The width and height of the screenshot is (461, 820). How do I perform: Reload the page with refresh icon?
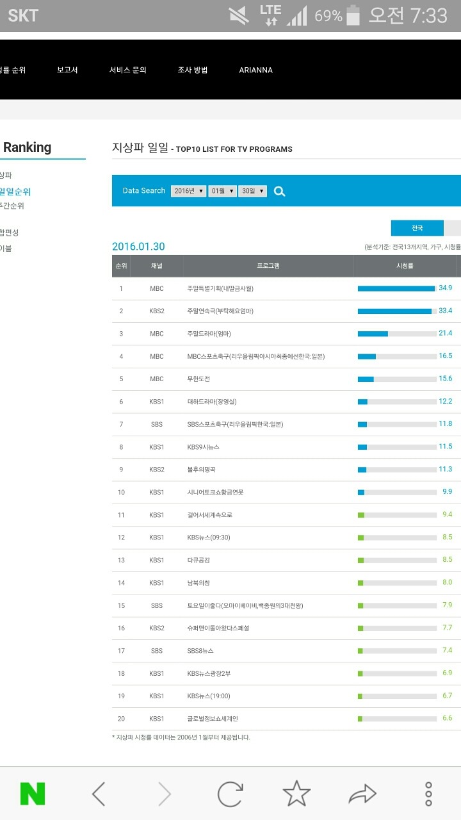click(x=230, y=794)
